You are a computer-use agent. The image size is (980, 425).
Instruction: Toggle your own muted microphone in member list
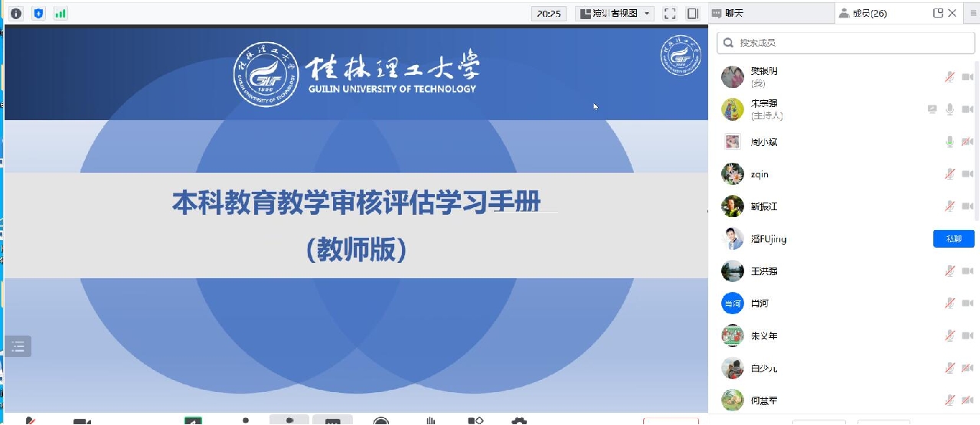pos(949,77)
